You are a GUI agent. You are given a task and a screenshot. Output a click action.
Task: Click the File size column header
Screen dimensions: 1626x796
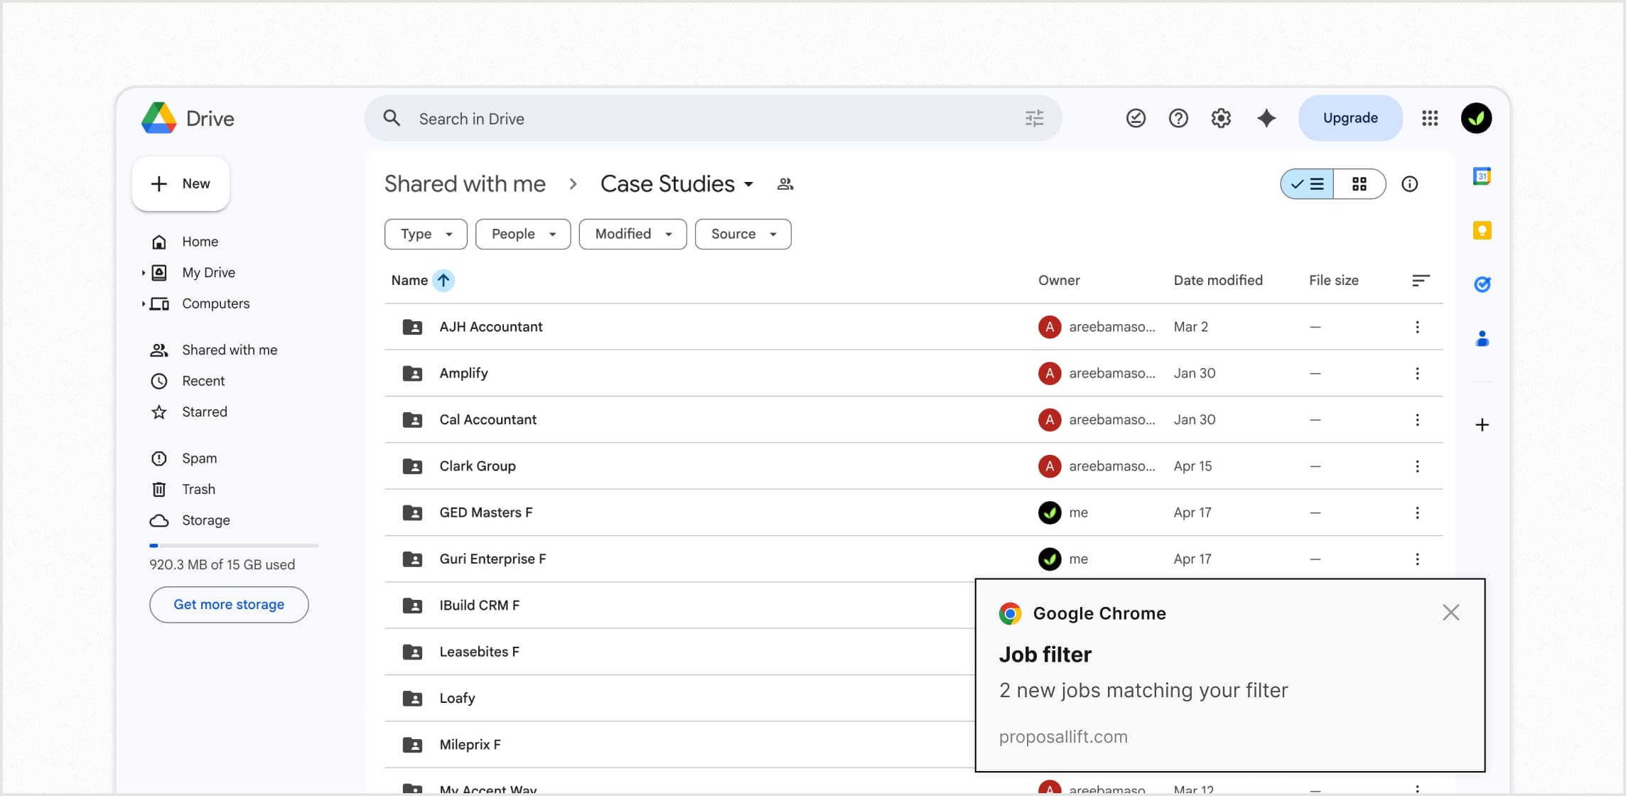tap(1334, 281)
